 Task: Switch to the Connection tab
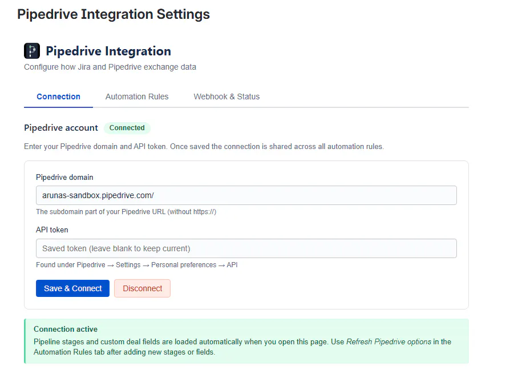[x=58, y=96]
